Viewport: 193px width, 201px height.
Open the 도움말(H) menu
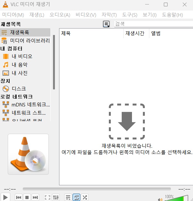172,15
